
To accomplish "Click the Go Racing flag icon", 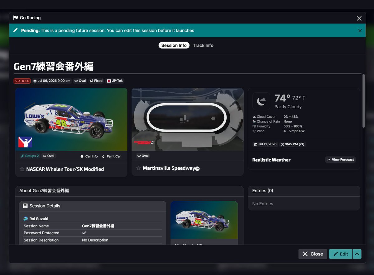I will click(x=16, y=18).
